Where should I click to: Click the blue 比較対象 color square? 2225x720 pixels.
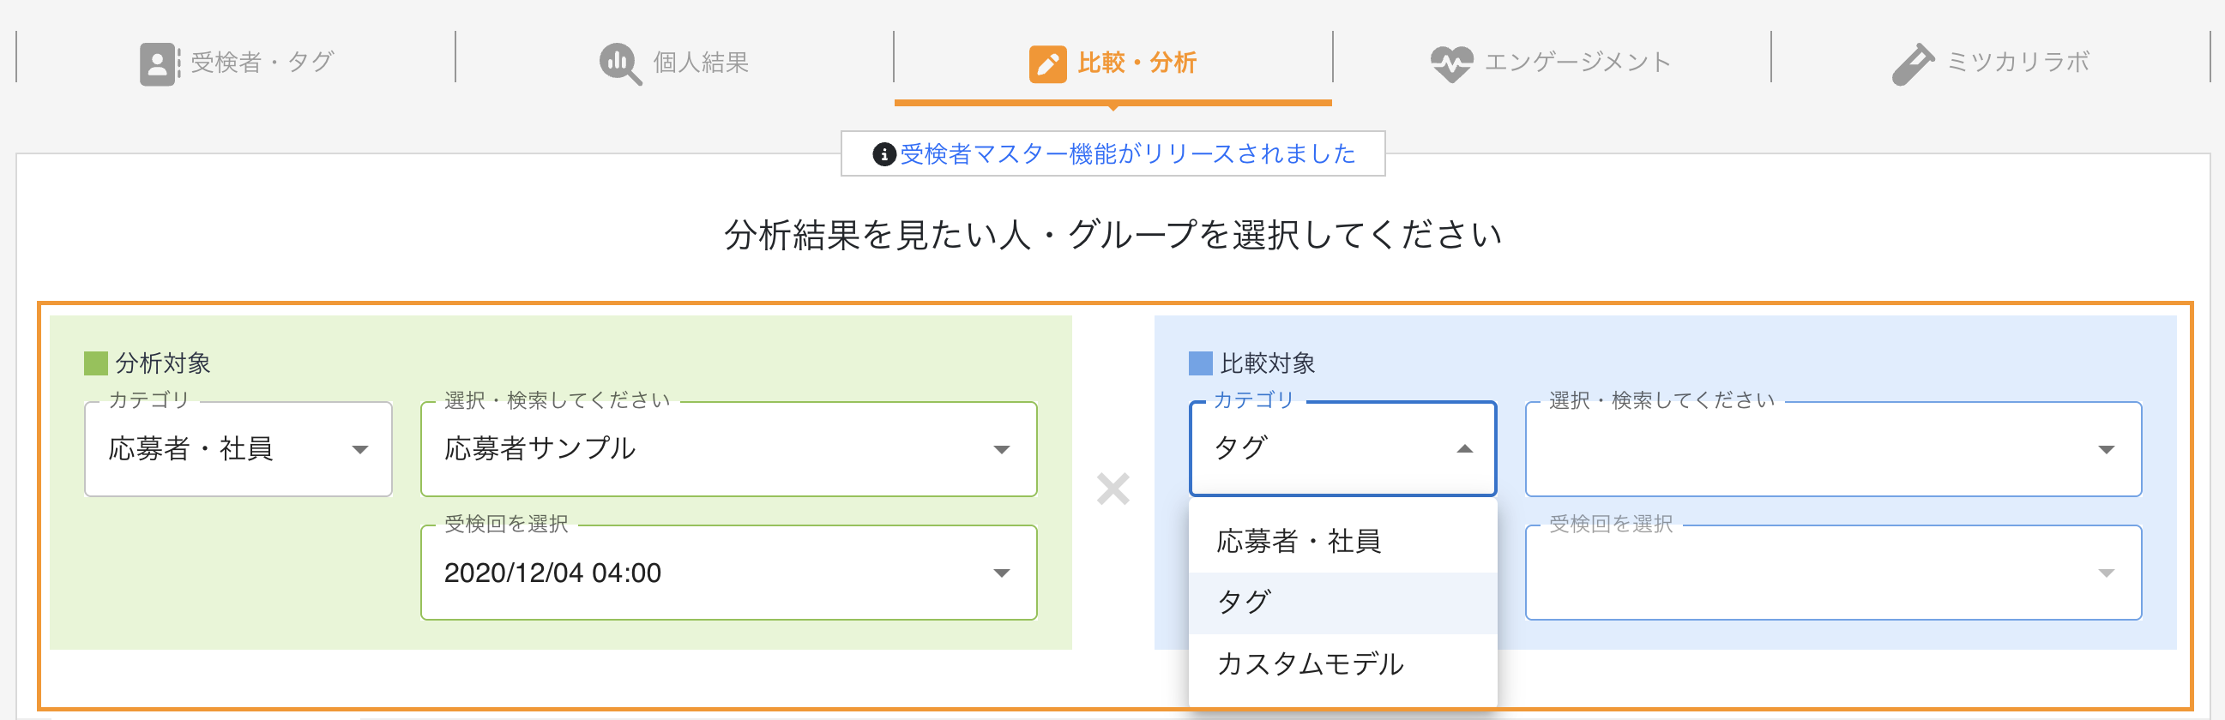coord(1201,363)
